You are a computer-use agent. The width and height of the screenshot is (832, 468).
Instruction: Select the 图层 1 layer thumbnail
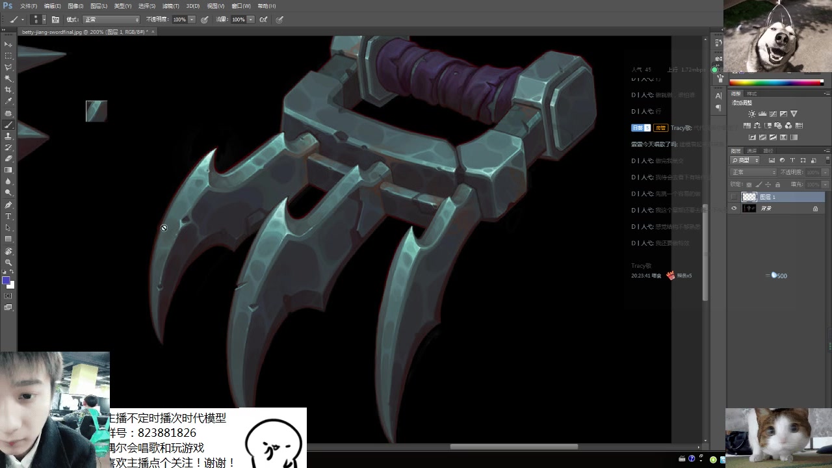[x=749, y=197]
